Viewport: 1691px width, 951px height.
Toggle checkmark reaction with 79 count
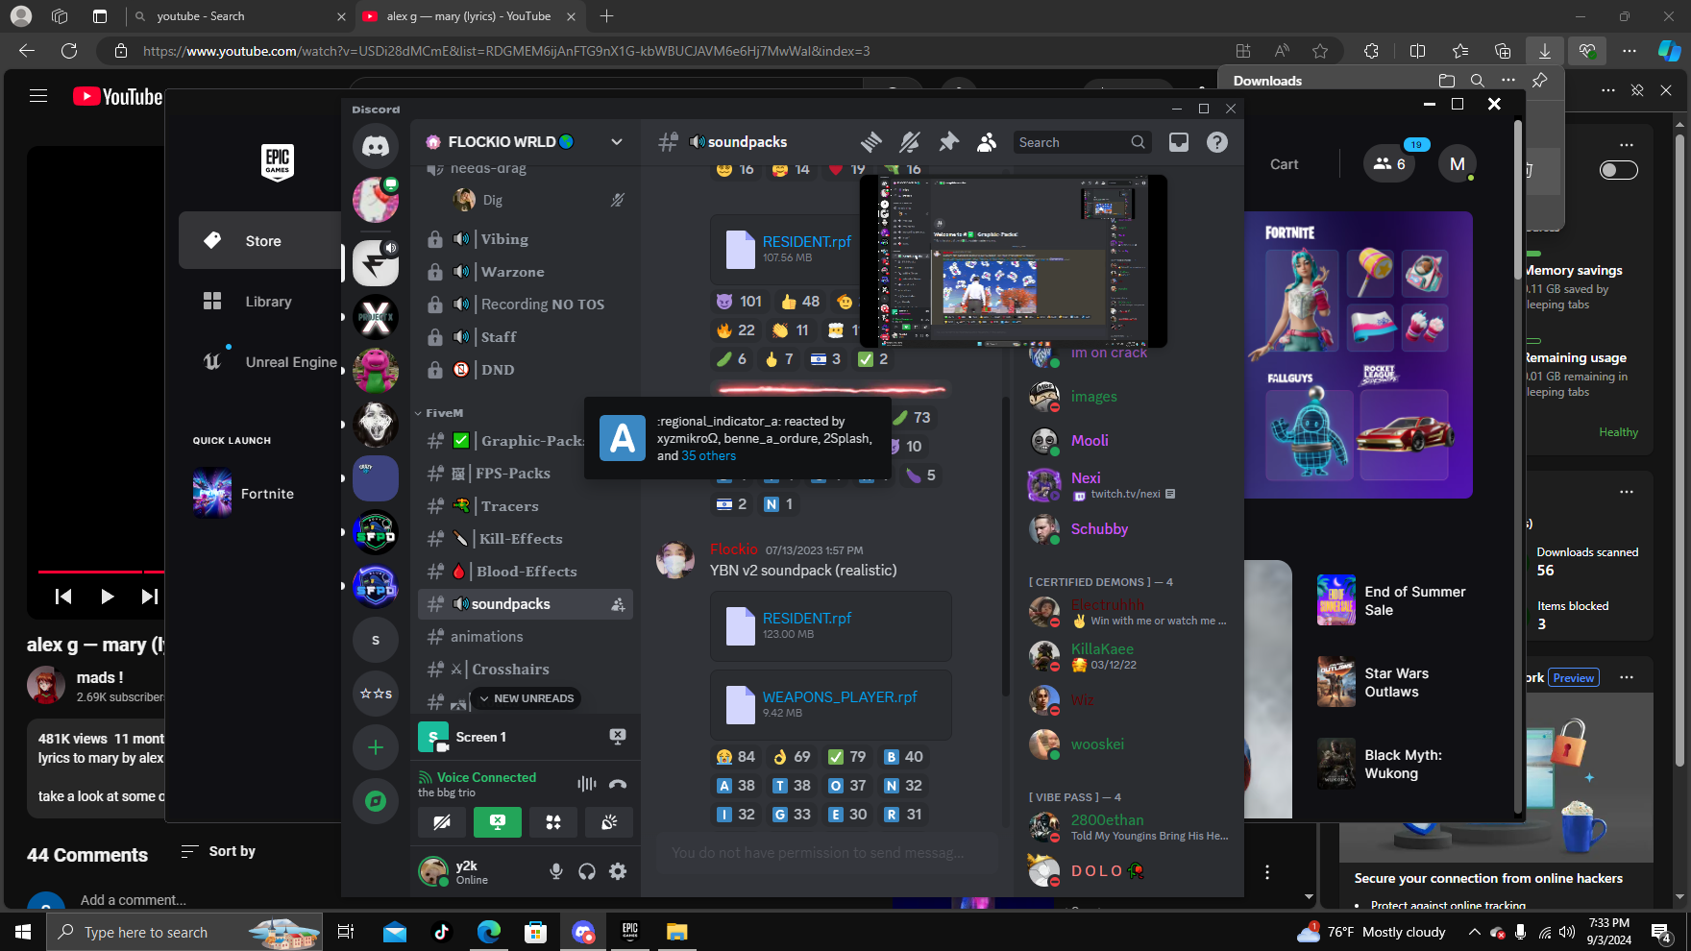coord(848,757)
